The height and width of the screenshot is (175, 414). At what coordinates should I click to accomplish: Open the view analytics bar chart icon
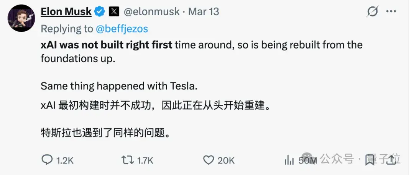(x=288, y=160)
